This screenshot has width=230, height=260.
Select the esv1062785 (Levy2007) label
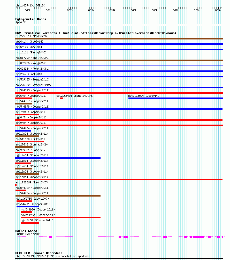tap(33, 199)
